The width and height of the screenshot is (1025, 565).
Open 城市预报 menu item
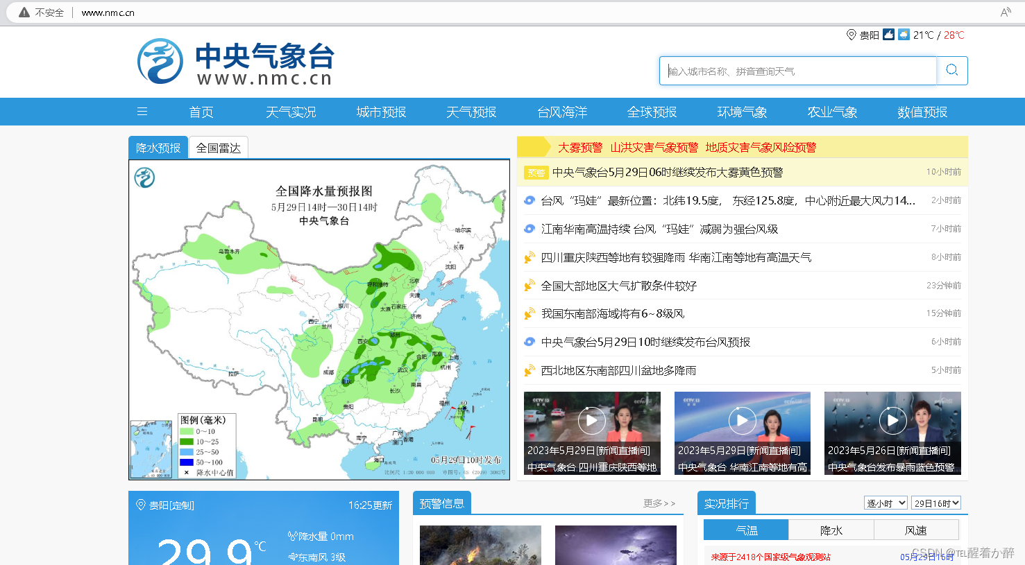click(381, 112)
